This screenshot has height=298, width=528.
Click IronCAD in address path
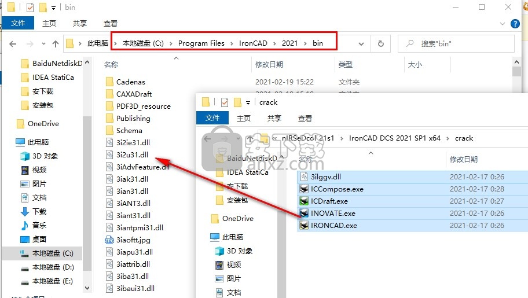pos(253,43)
